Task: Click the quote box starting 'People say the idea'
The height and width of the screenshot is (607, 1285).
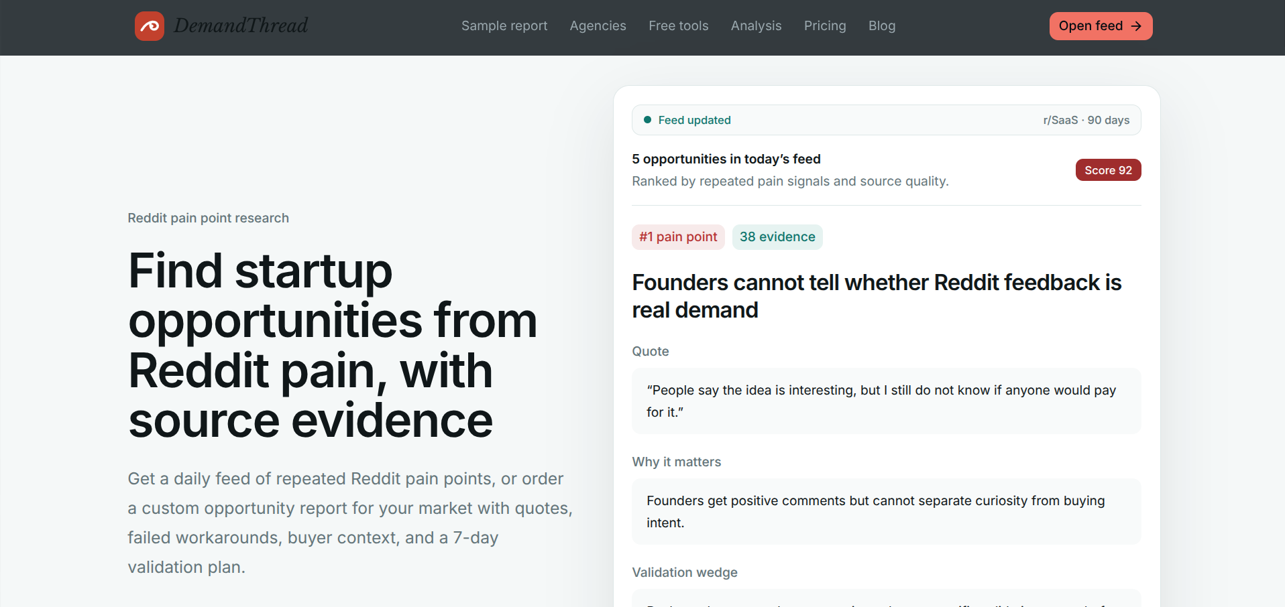Action: [x=886, y=401]
